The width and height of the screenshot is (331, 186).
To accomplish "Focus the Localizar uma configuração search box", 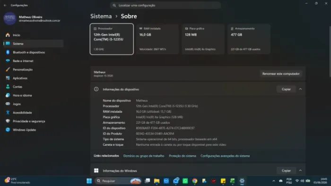I will pyautogui.click(x=165, y=5).
